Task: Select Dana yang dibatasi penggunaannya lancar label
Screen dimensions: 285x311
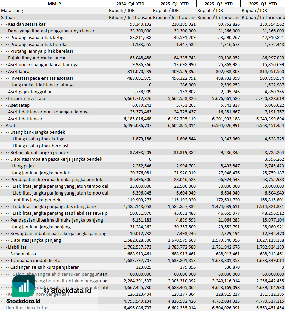Action: point(51,31)
